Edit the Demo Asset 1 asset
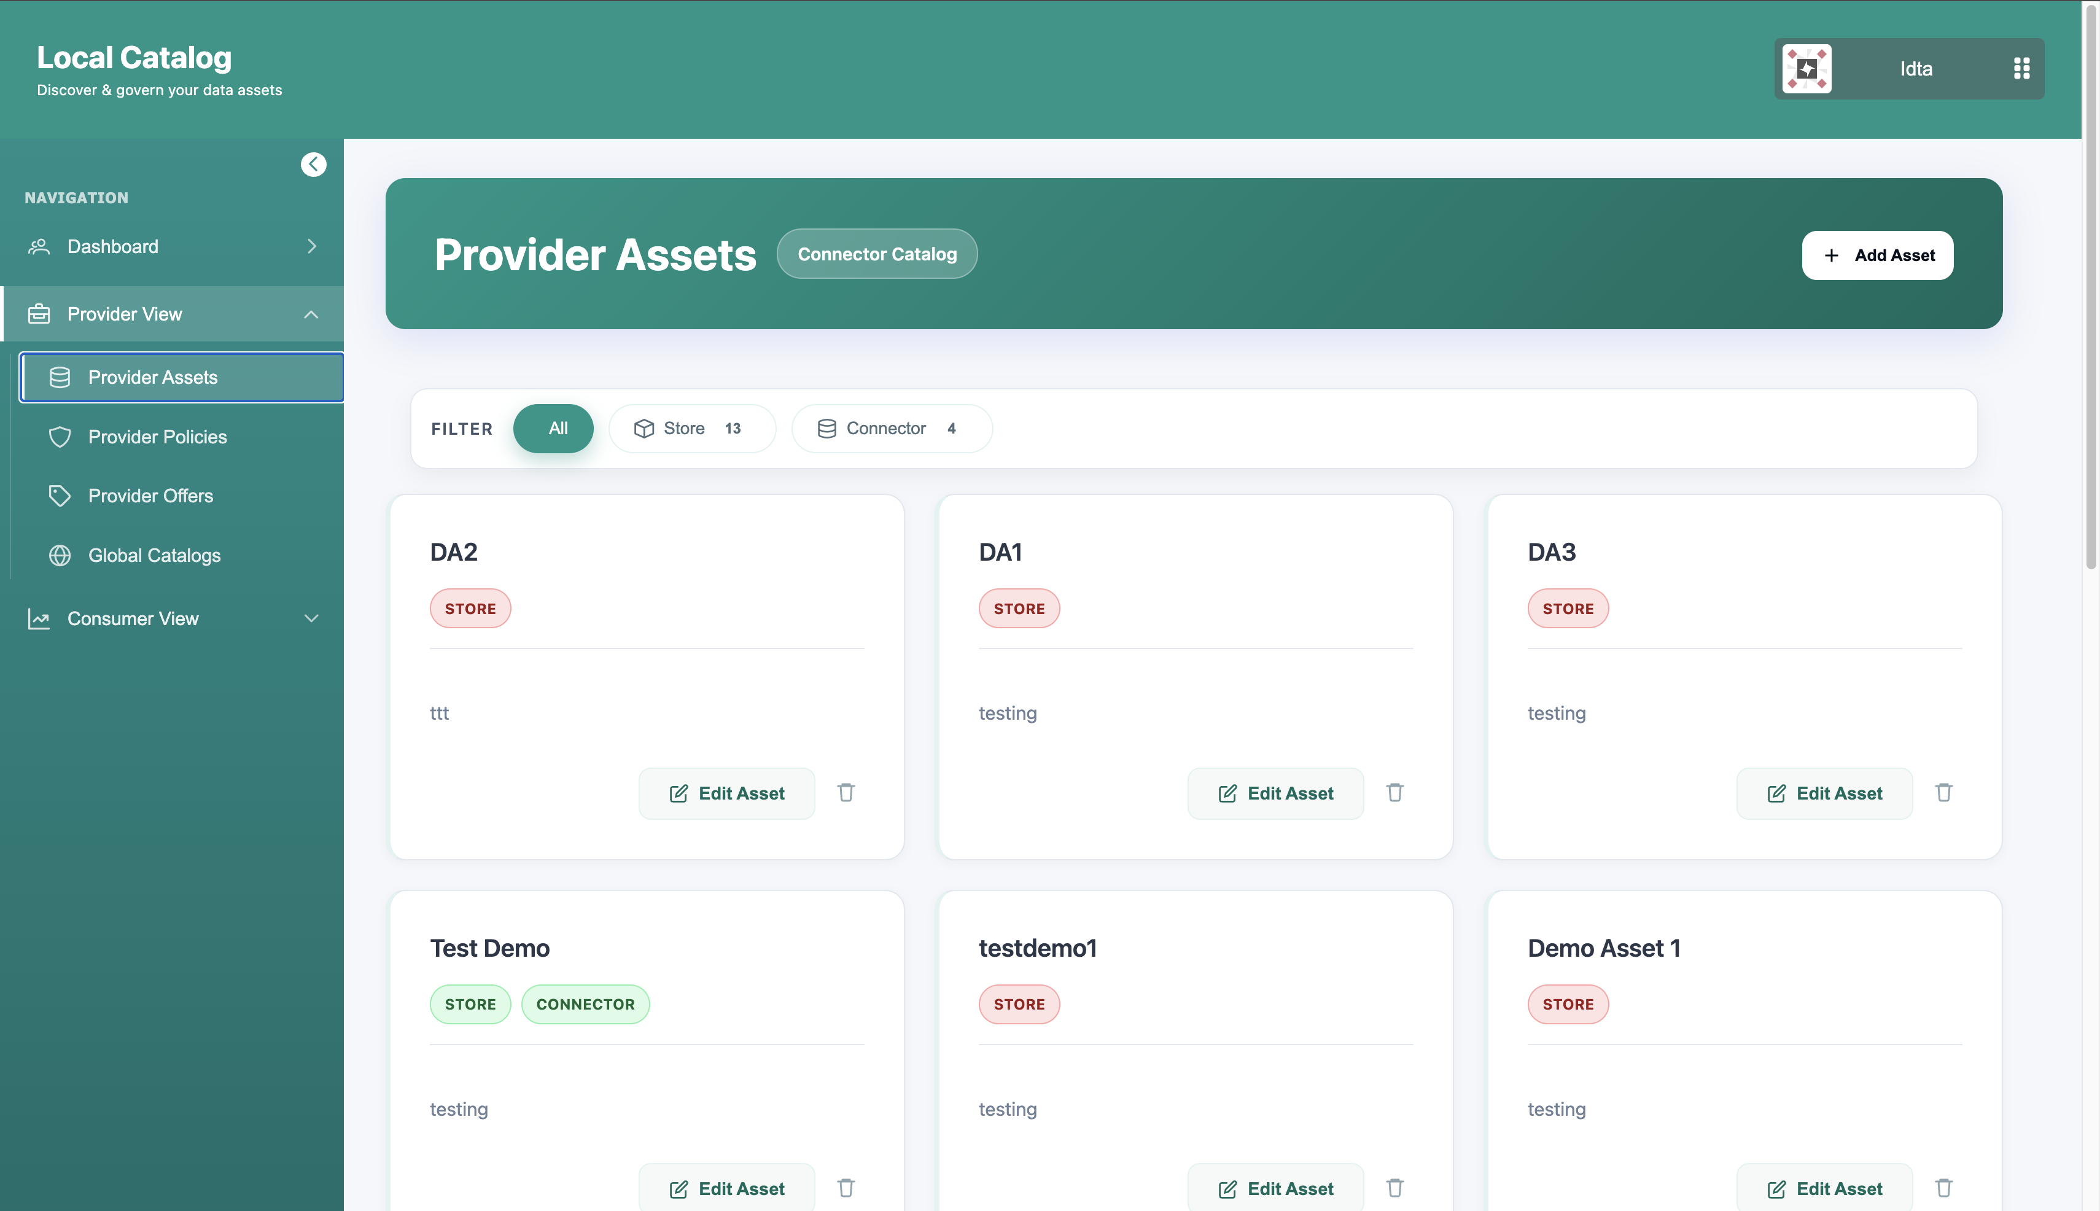Screen dimensions: 2100x1211 pos(1824,1188)
